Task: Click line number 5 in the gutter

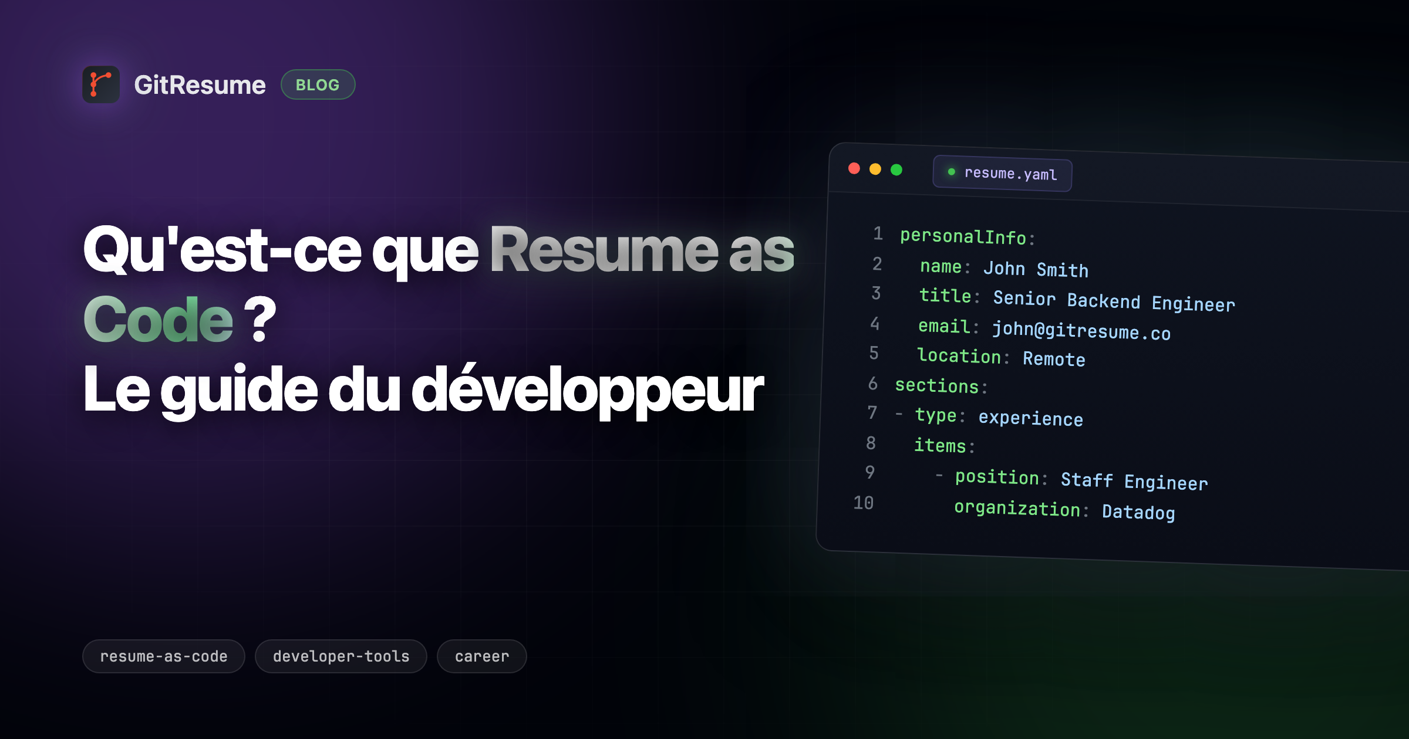Action: [x=874, y=352]
